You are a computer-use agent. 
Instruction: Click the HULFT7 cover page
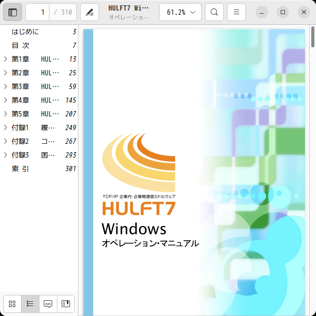pyautogui.click(x=194, y=173)
